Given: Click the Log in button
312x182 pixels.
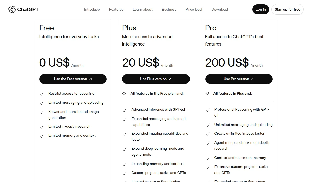Looking at the screenshot, I should [x=261, y=9].
